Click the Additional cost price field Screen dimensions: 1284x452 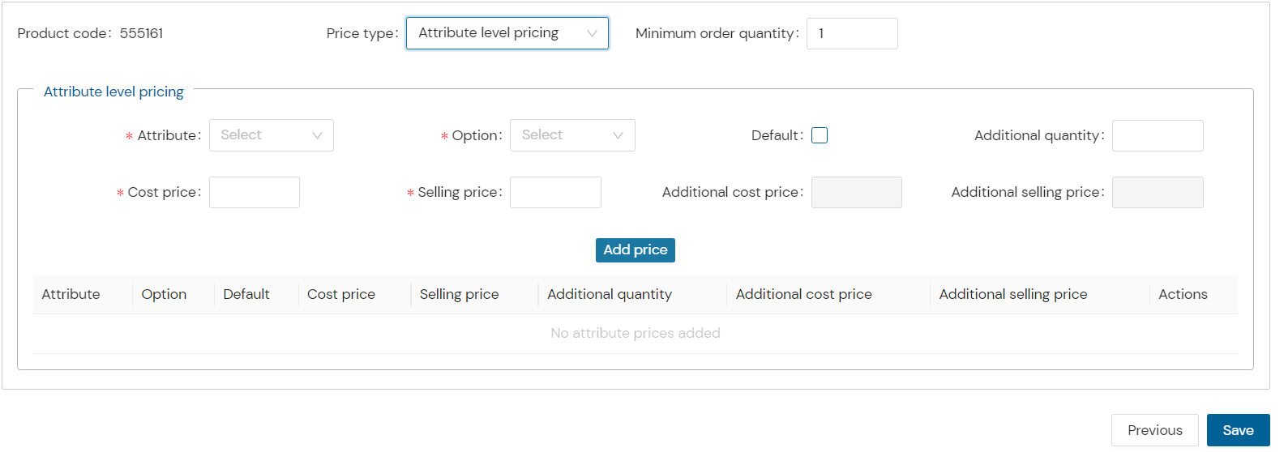tap(857, 192)
